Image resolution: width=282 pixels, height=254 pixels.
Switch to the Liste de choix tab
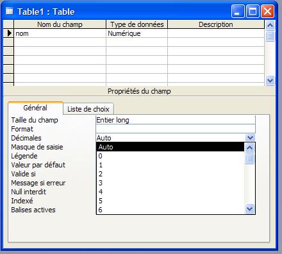pyautogui.click(x=88, y=109)
